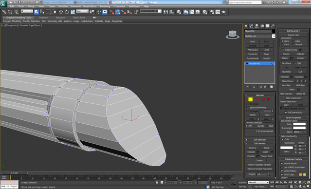Toggle Isoline Display checkbox

click(282, 171)
